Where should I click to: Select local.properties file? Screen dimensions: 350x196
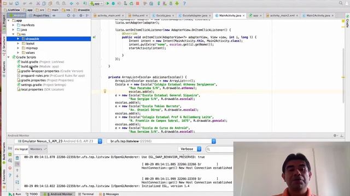(x=40, y=89)
